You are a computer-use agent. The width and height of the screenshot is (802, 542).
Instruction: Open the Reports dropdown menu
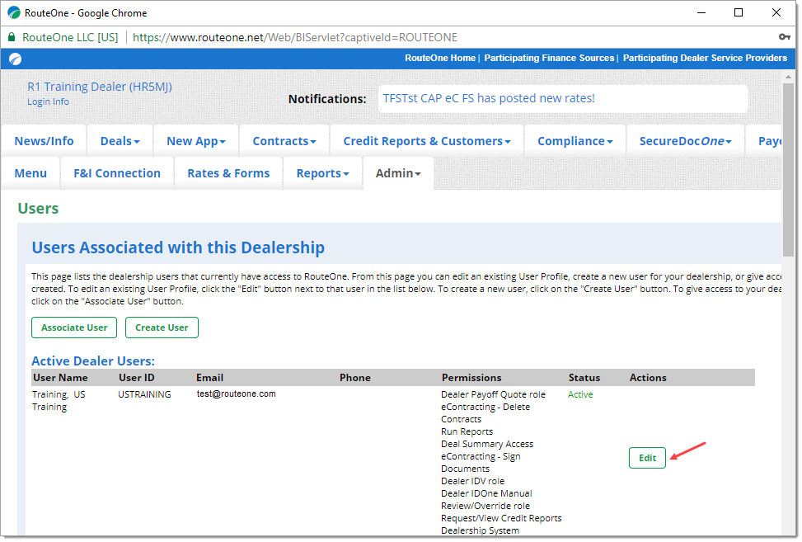(x=323, y=173)
